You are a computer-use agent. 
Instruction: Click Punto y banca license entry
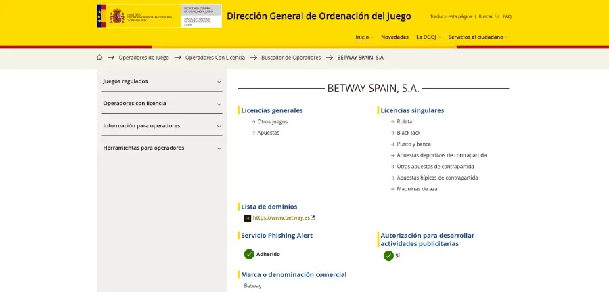click(x=413, y=144)
